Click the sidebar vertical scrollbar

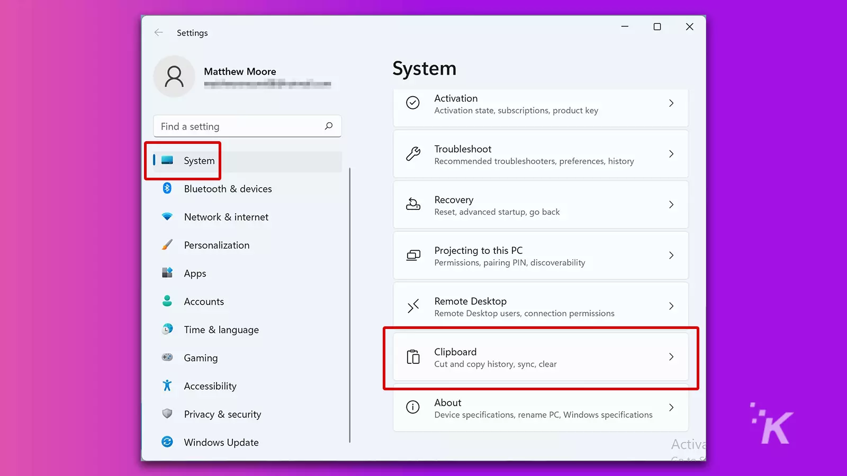tap(350, 305)
